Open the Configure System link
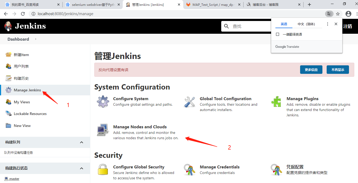The width and height of the screenshot is (358, 183). (131, 99)
